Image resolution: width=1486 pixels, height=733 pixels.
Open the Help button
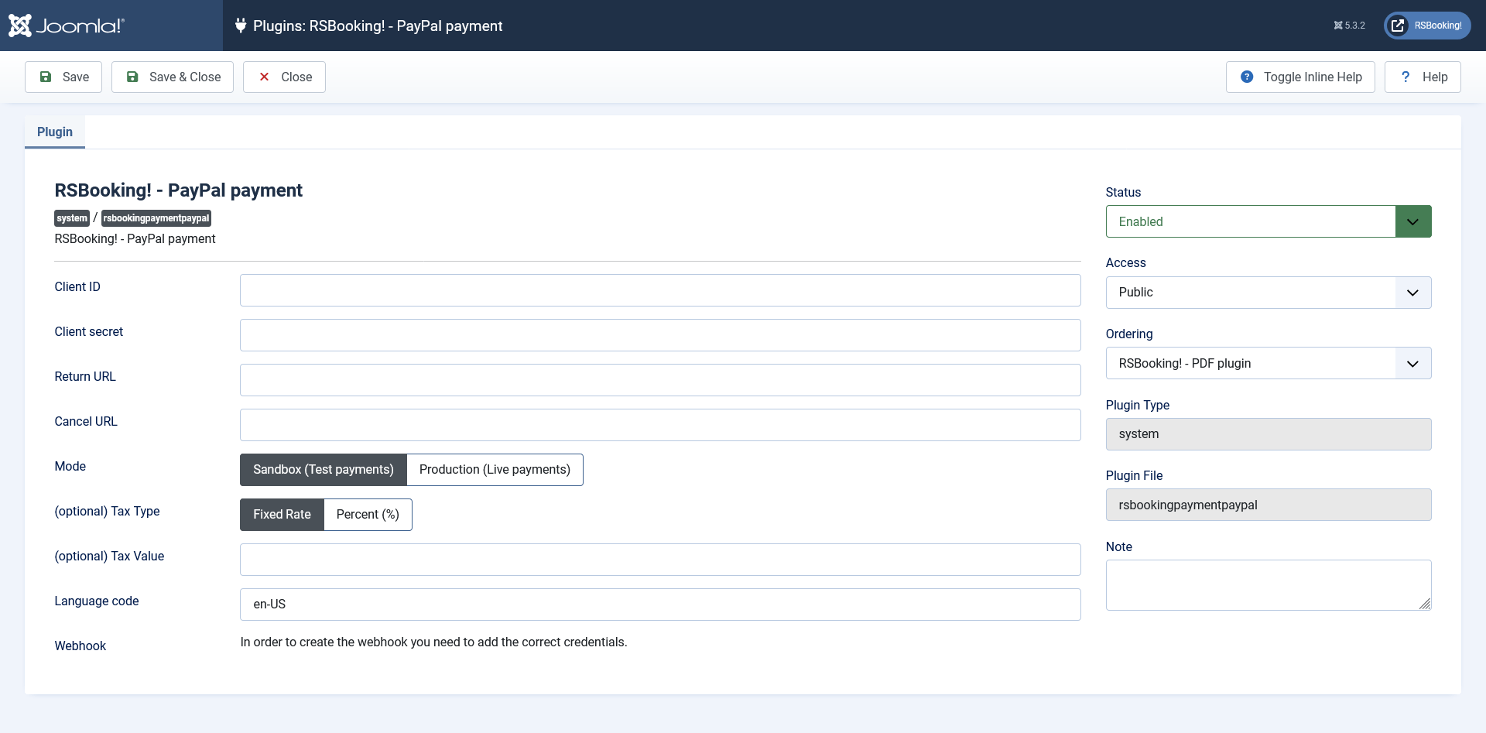click(x=1423, y=77)
